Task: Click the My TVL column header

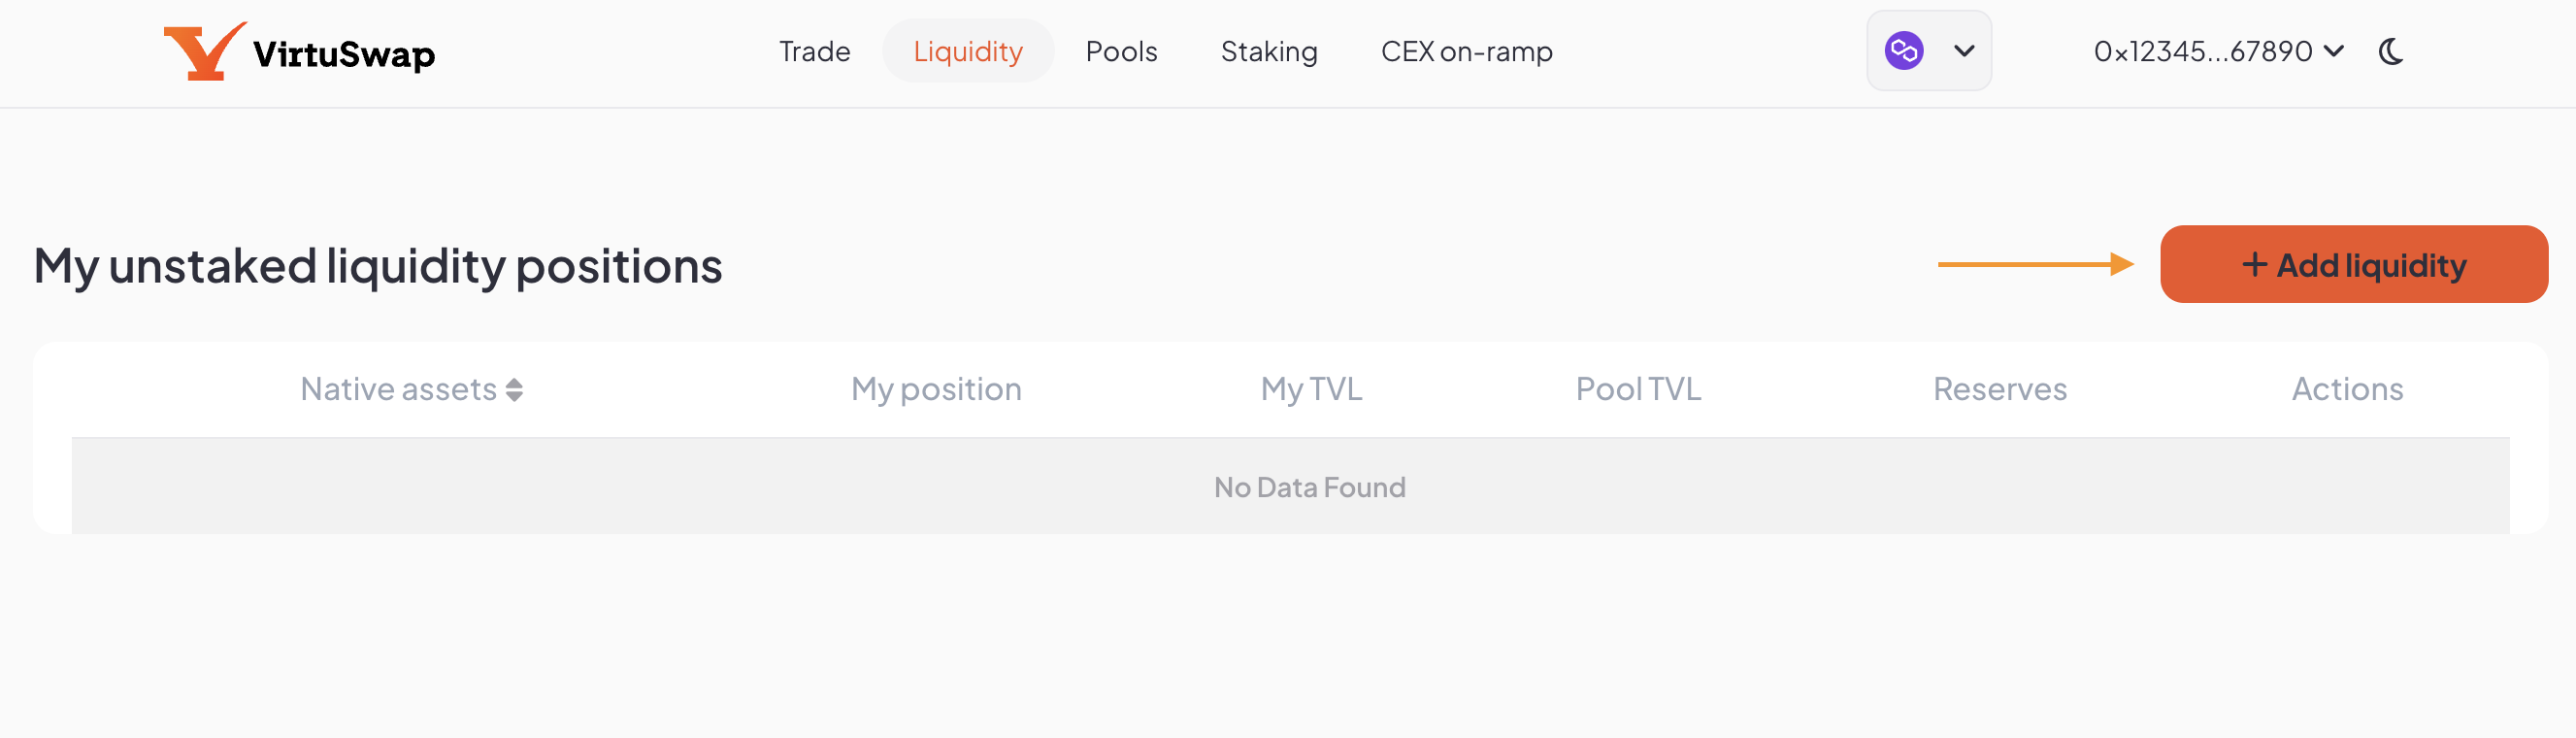Action: coord(1311,389)
